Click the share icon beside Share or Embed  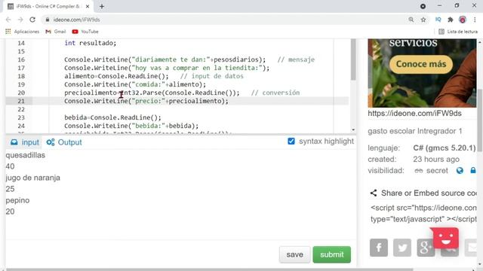[374, 193]
